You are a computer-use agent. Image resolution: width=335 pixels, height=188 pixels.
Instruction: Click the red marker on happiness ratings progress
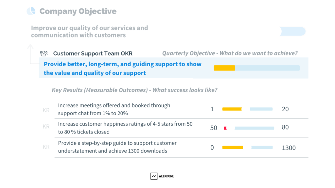click(x=225, y=128)
